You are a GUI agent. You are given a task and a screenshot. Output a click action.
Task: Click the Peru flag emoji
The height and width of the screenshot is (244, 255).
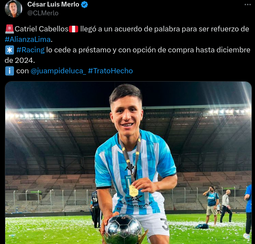[73, 29]
